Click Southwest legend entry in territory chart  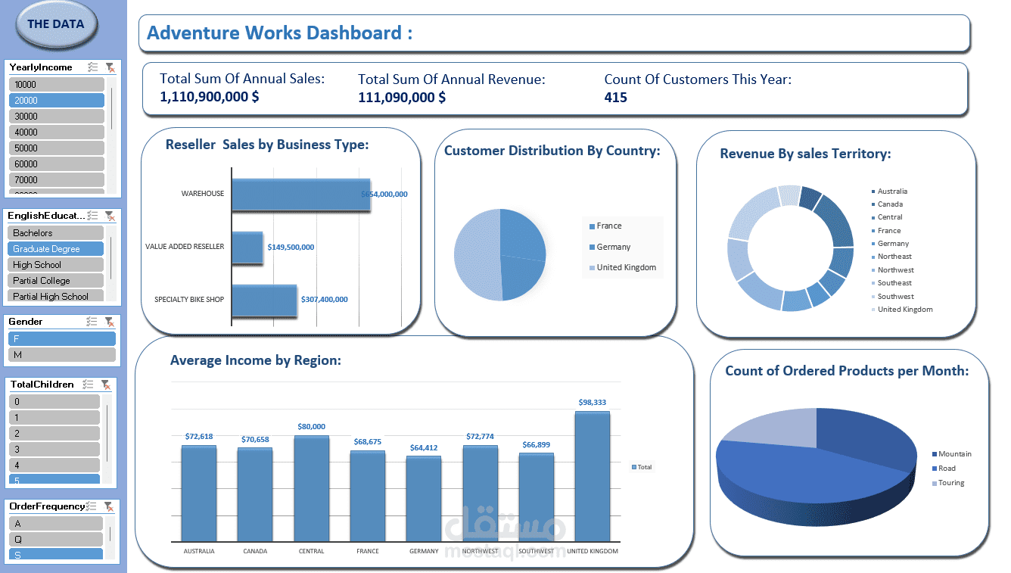(892, 297)
